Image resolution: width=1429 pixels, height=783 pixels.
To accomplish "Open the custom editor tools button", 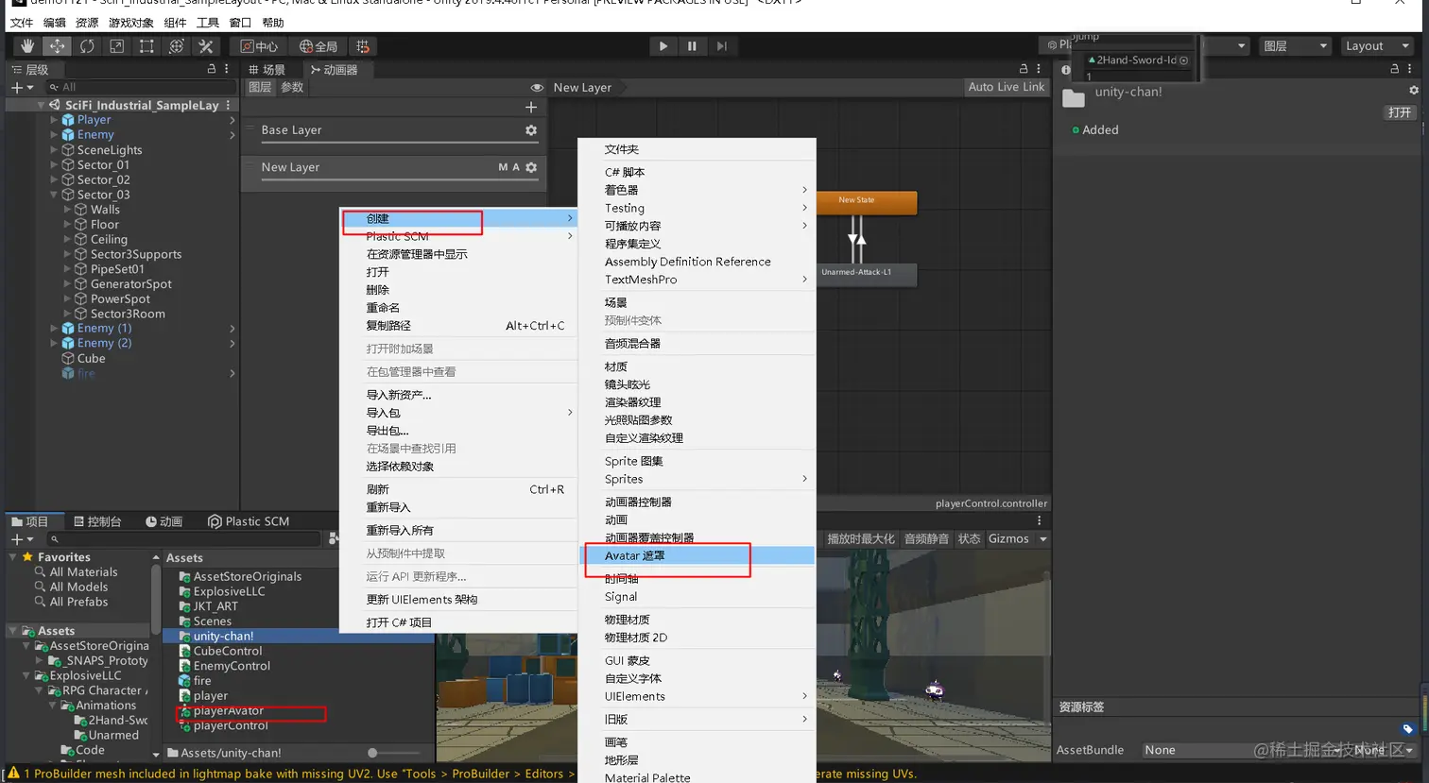I will 205,46.
